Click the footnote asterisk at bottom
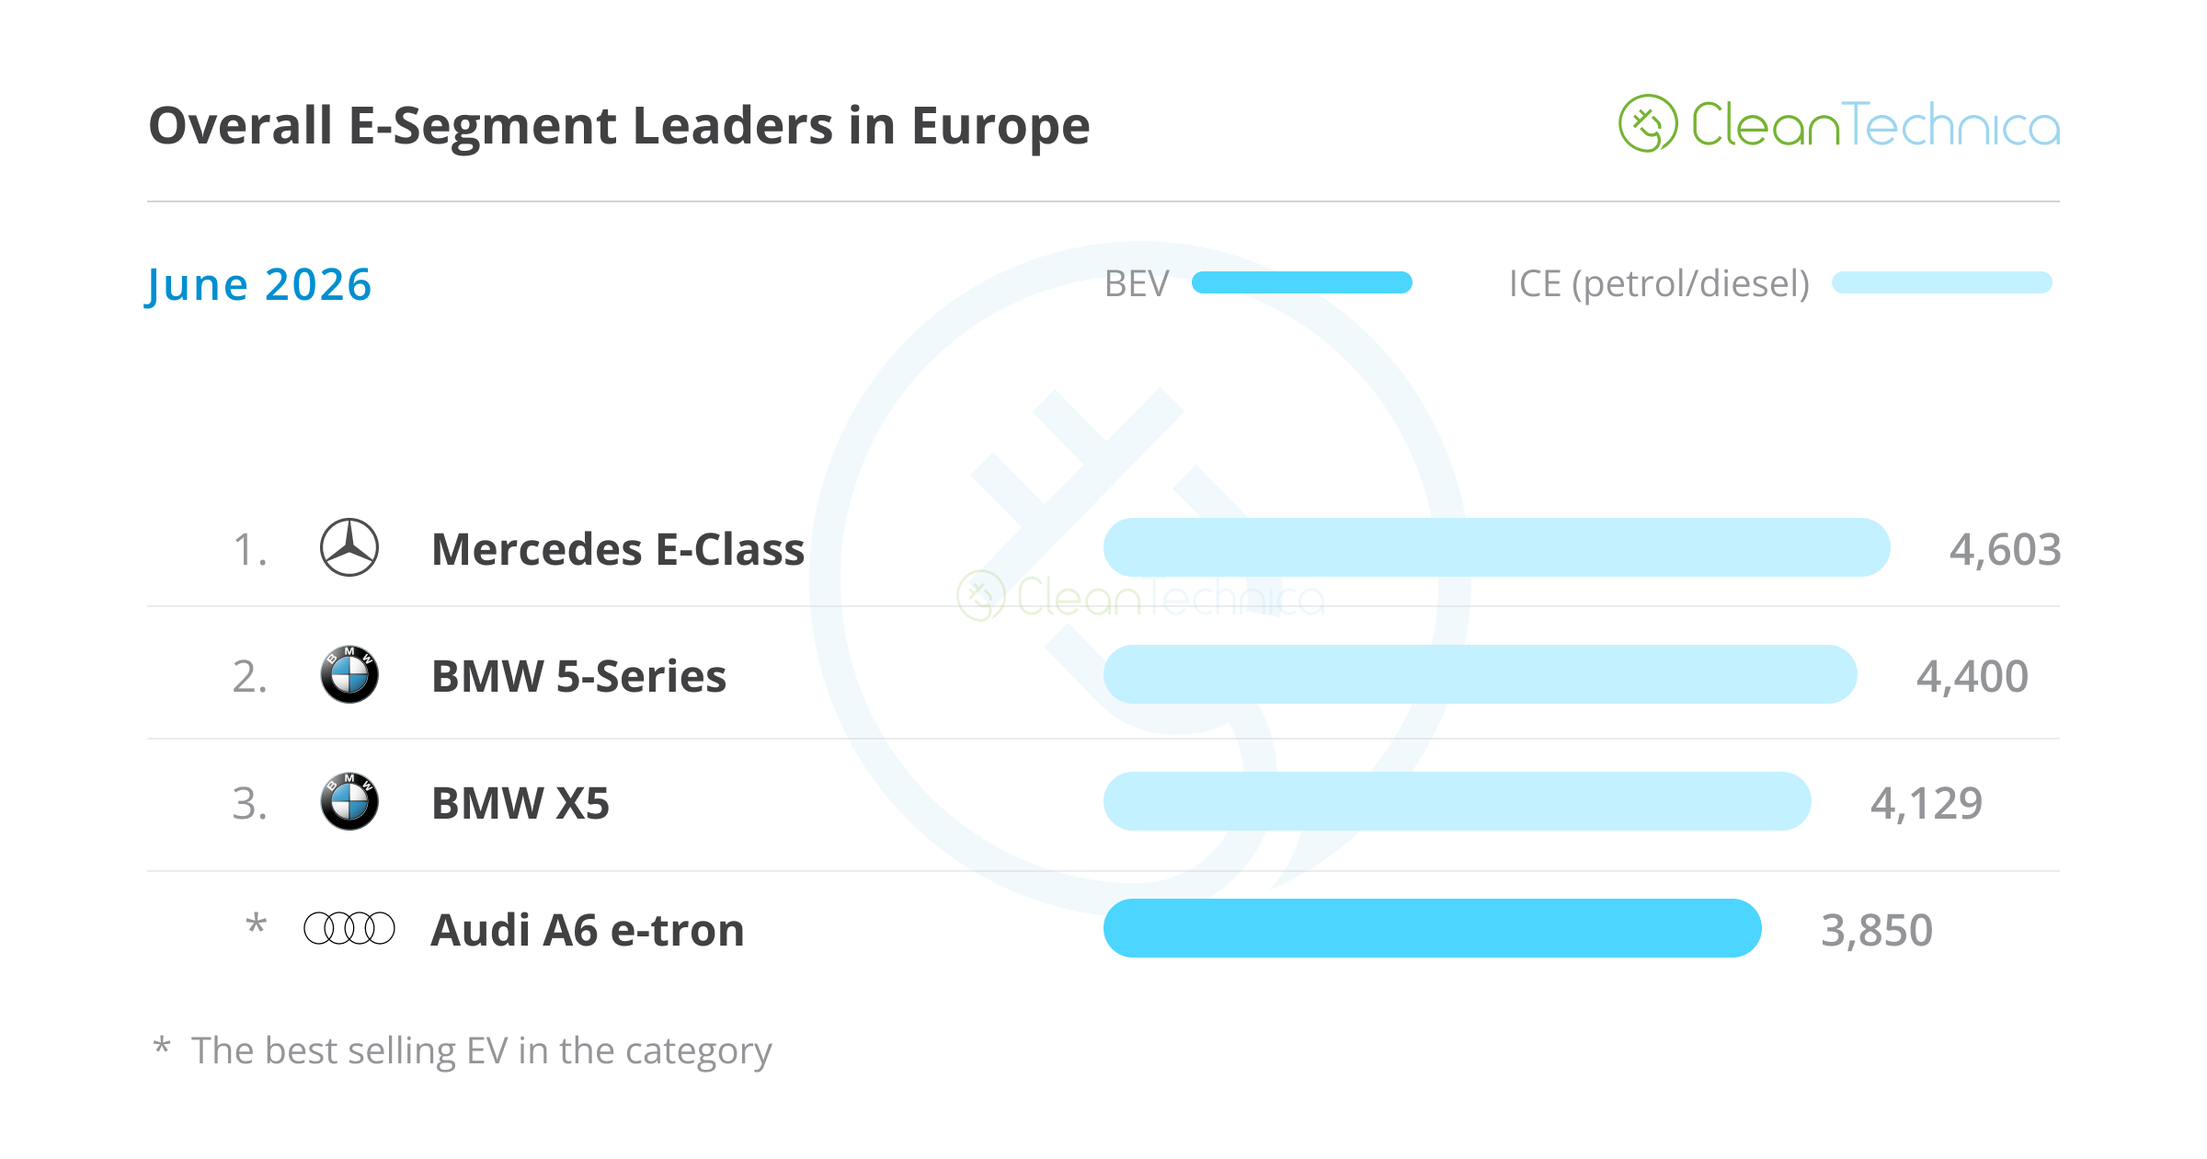 point(162,1046)
